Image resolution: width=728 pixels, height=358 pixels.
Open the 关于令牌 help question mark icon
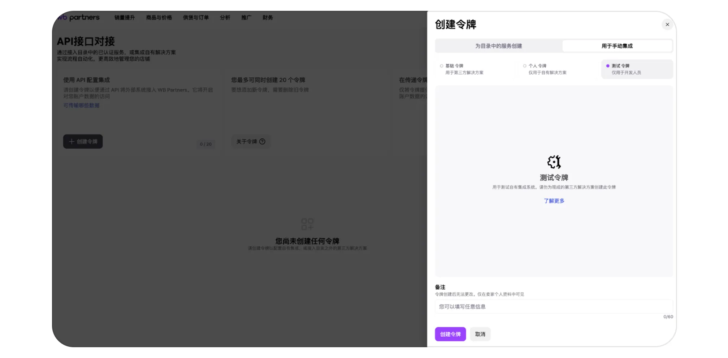click(262, 141)
